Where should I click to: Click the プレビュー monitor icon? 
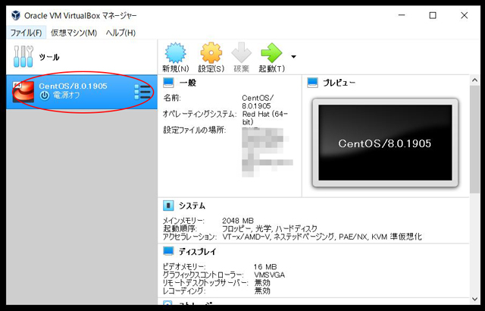[312, 83]
